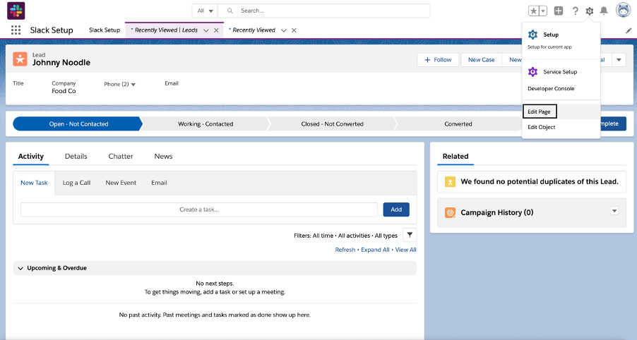The image size is (637, 340).
Task: Expand Recently Viewed Leads tab chevron
Action: coord(206,30)
